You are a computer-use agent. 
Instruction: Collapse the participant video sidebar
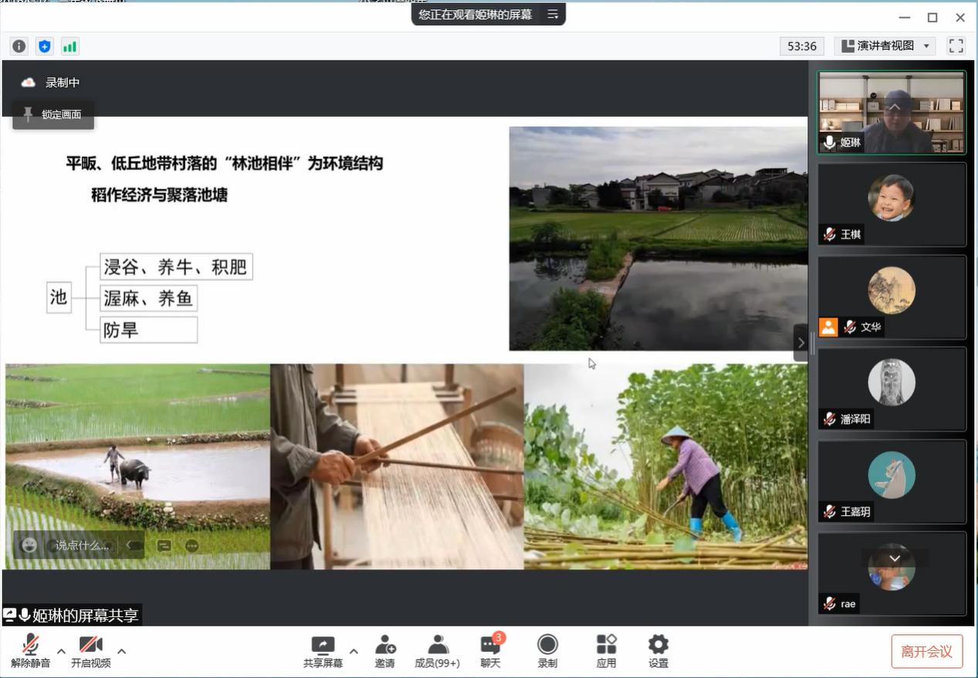pos(800,343)
